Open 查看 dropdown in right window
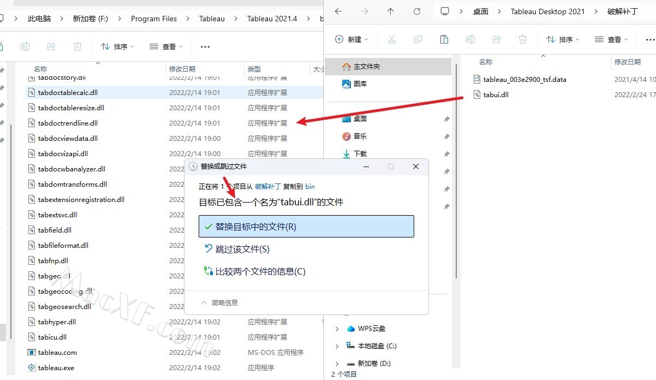 [611, 39]
